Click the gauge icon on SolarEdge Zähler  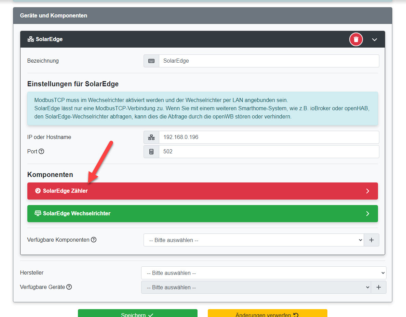(38, 191)
